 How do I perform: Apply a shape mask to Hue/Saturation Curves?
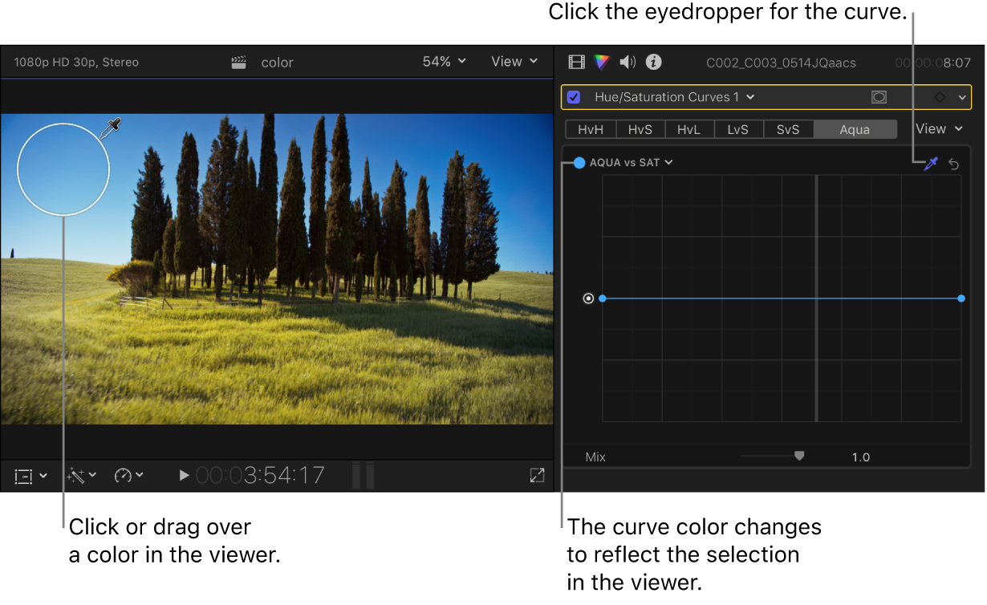click(879, 96)
